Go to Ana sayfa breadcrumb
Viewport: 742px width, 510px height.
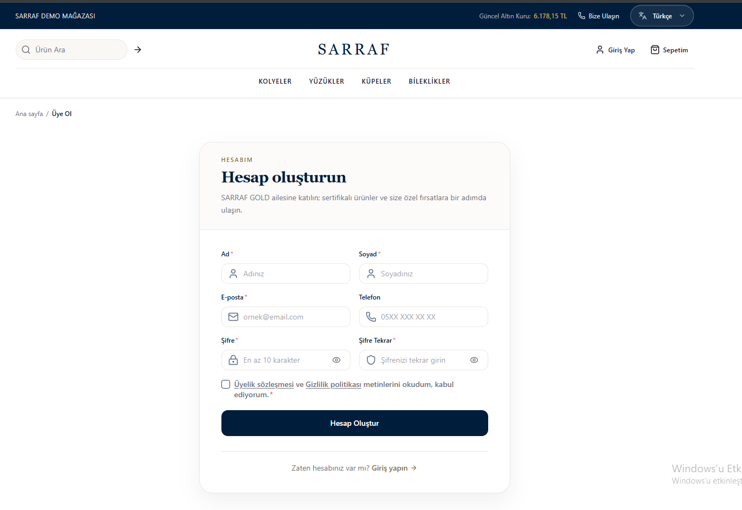coord(29,114)
